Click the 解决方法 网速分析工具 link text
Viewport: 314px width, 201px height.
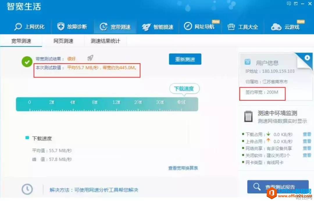click(x=94, y=190)
